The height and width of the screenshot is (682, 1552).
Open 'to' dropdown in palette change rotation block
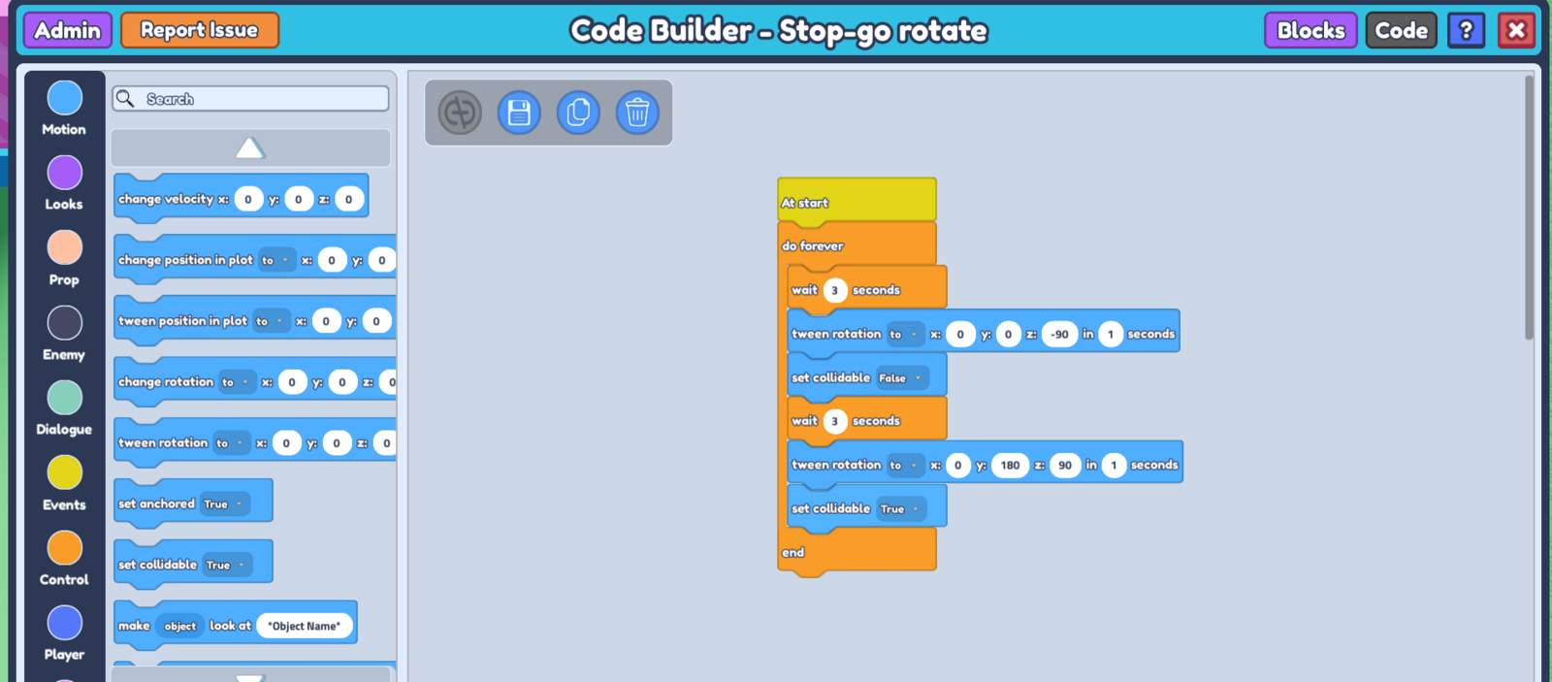click(x=235, y=382)
